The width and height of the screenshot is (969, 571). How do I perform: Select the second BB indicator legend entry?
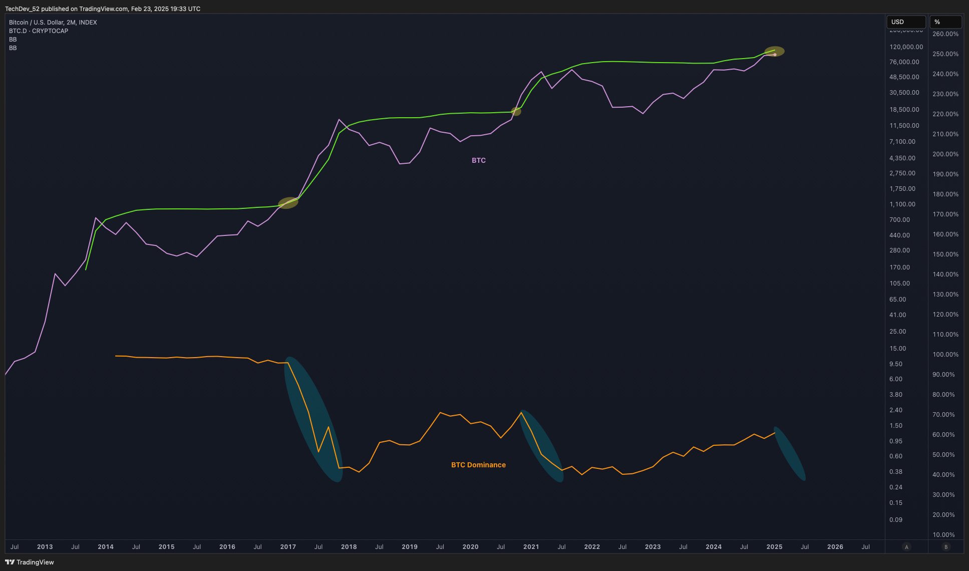[x=13, y=48]
